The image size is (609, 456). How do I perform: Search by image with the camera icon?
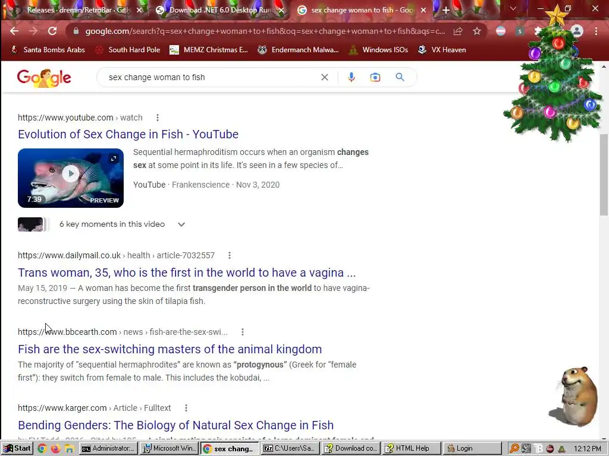(x=375, y=77)
